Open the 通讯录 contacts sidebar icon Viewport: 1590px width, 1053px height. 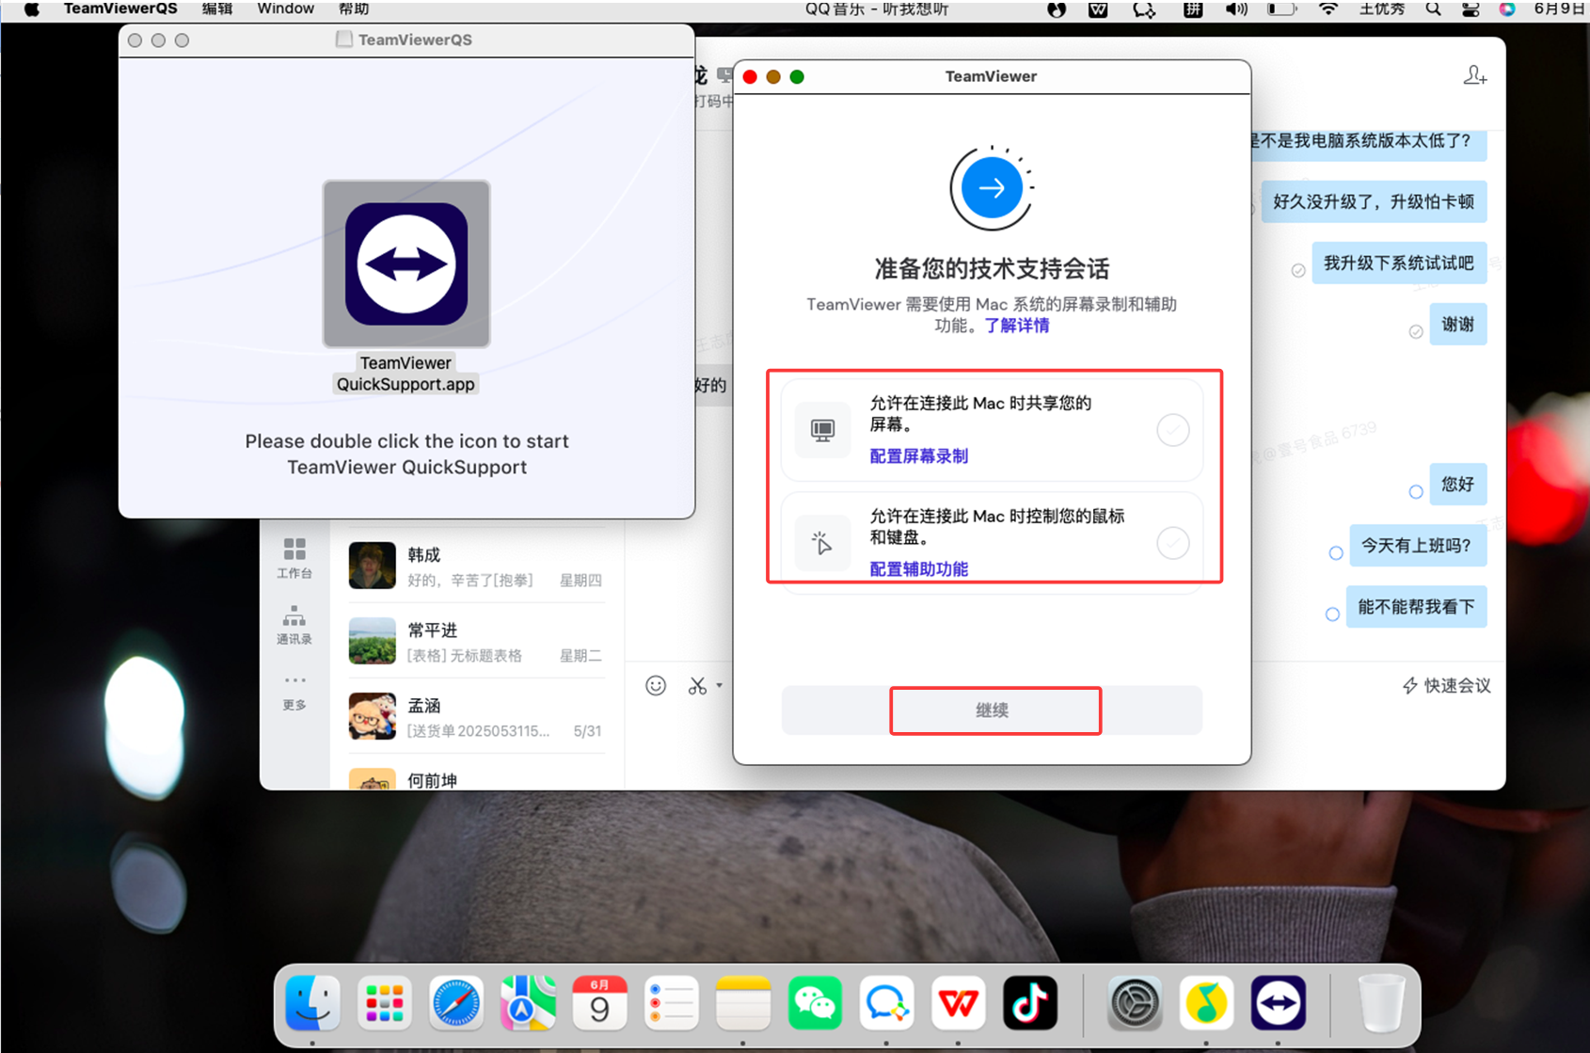coord(294,625)
